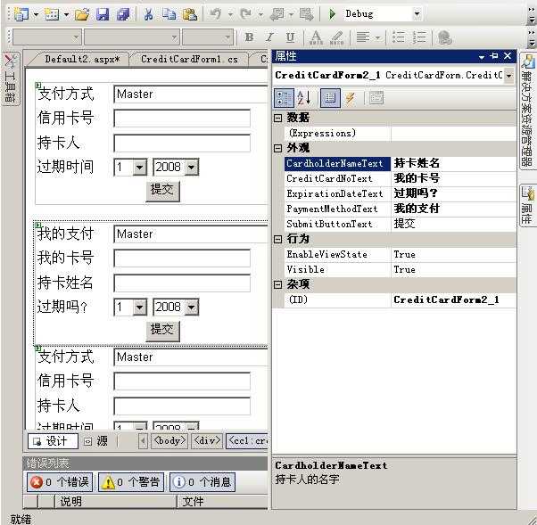Click the SubmitButtonText property row
The height and width of the screenshot is (525, 537).
tap(400, 224)
